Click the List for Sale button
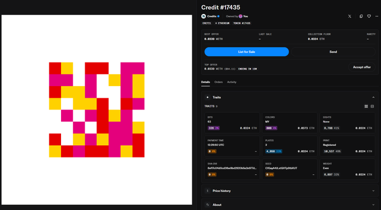Viewport: 381px width, 210px height. (x=247, y=52)
